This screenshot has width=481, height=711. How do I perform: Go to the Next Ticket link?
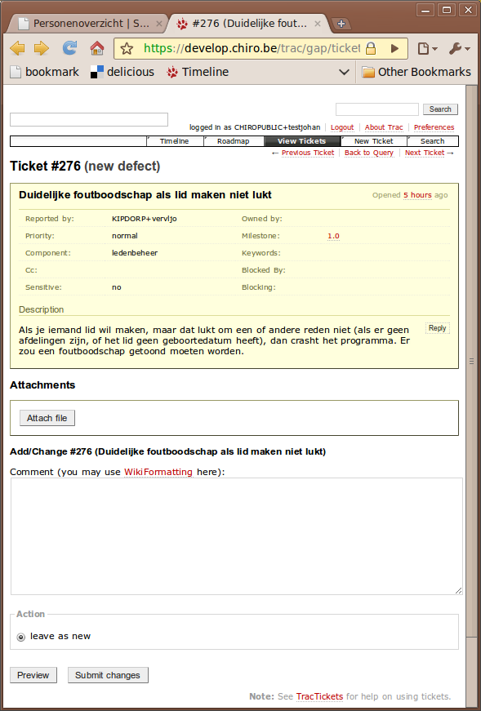point(425,153)
